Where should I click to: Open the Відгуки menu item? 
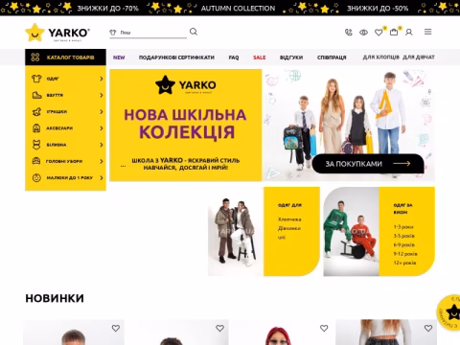(x=291, y=57)
